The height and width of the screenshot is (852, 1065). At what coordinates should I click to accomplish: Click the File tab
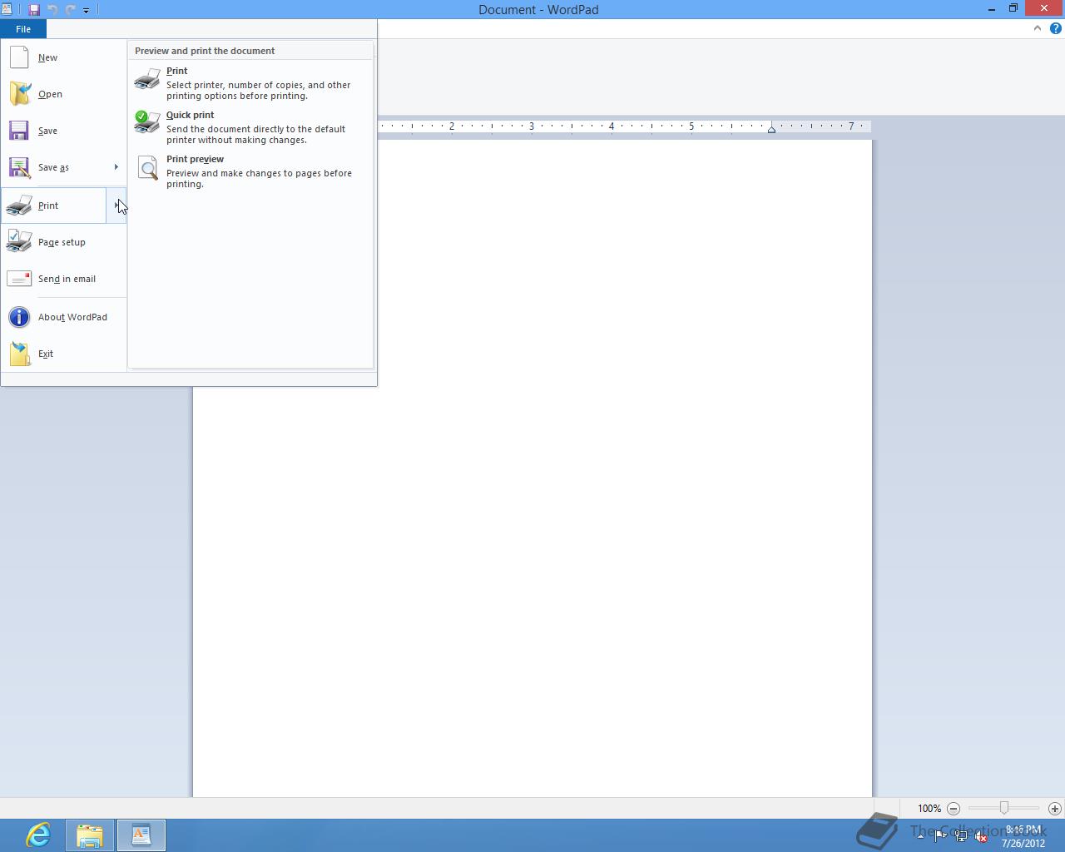coord(23,29)
